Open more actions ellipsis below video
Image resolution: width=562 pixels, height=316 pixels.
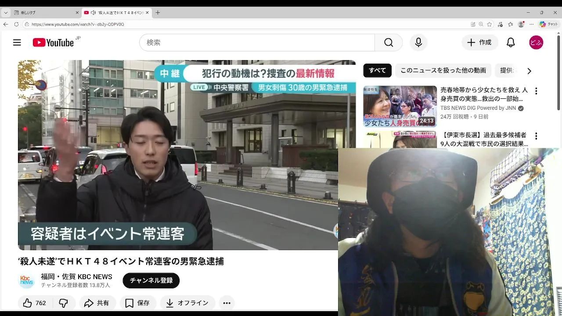pyautogui.click(x=227, y=303)
